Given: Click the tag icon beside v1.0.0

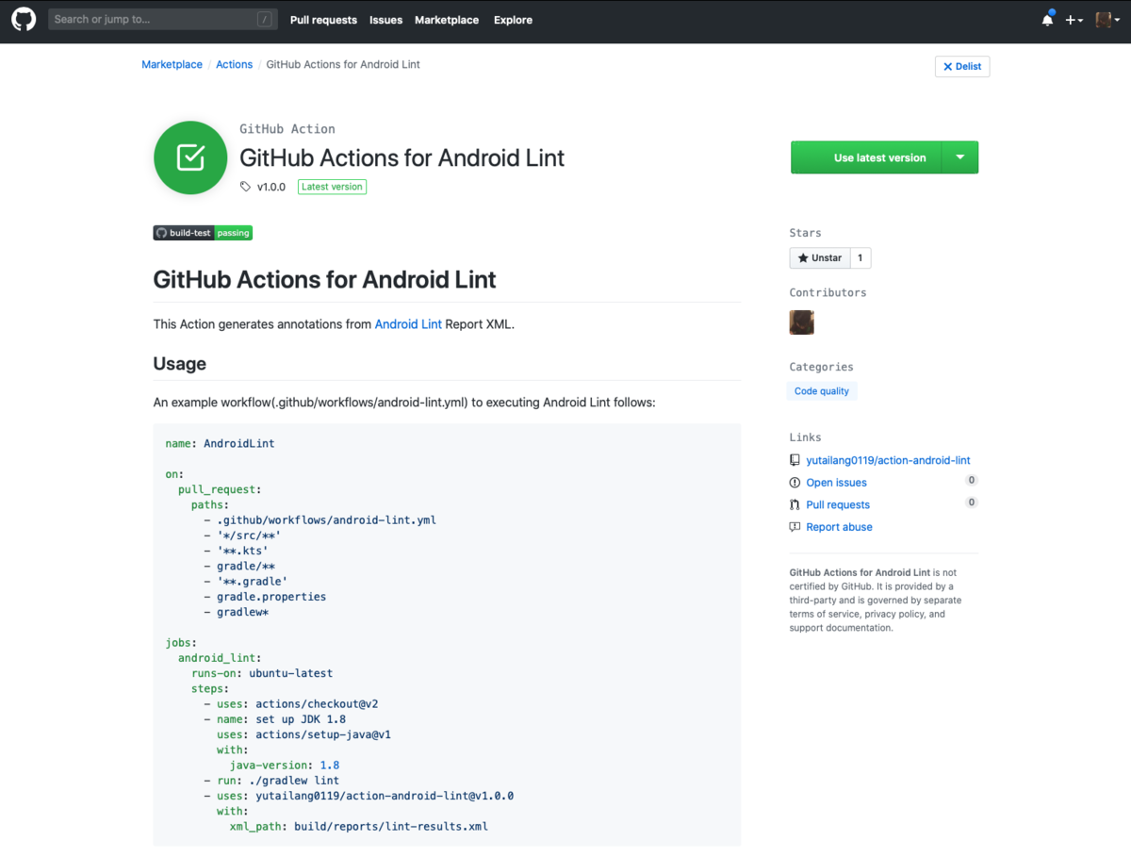Looking at the screenshot, I should coord(244,187).
